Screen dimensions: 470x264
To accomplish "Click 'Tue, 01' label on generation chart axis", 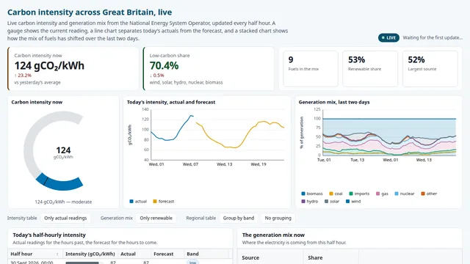I will coord(324,160).
